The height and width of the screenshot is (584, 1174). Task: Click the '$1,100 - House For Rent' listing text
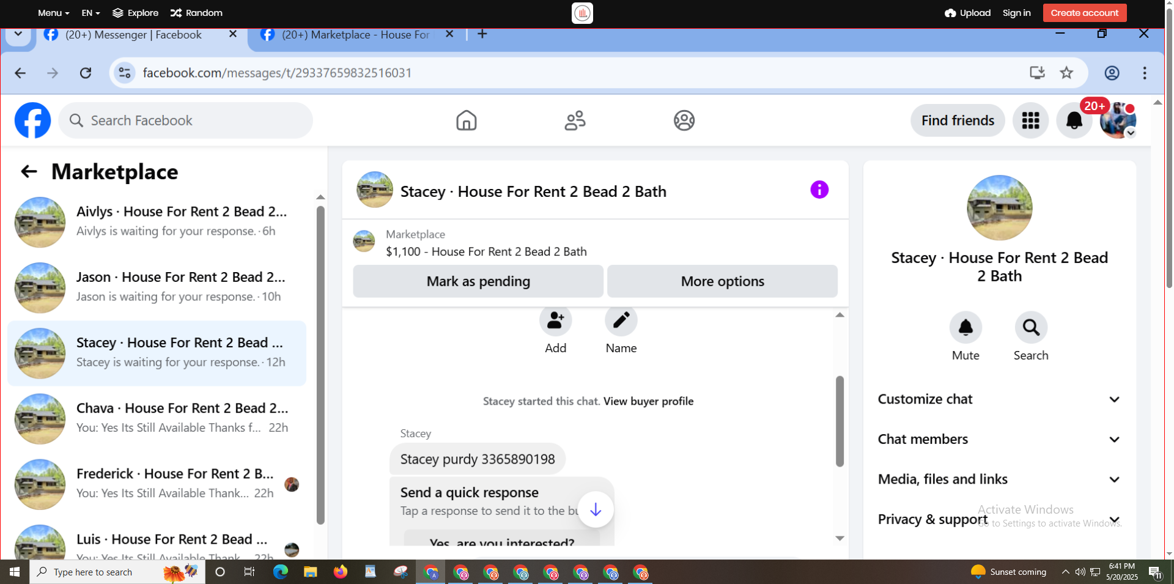[486, 252]
